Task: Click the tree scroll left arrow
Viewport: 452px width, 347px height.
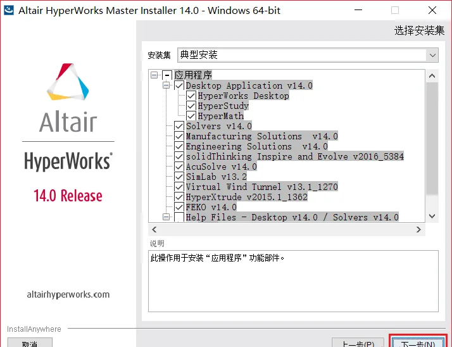Action: (154, 230)
